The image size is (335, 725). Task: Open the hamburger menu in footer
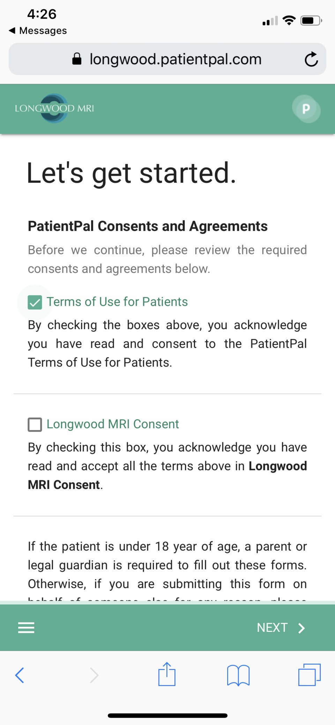(26, 628)
